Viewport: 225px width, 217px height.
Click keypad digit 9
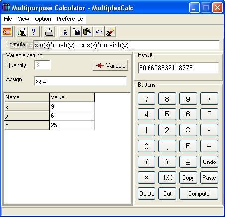coord(188,99)
